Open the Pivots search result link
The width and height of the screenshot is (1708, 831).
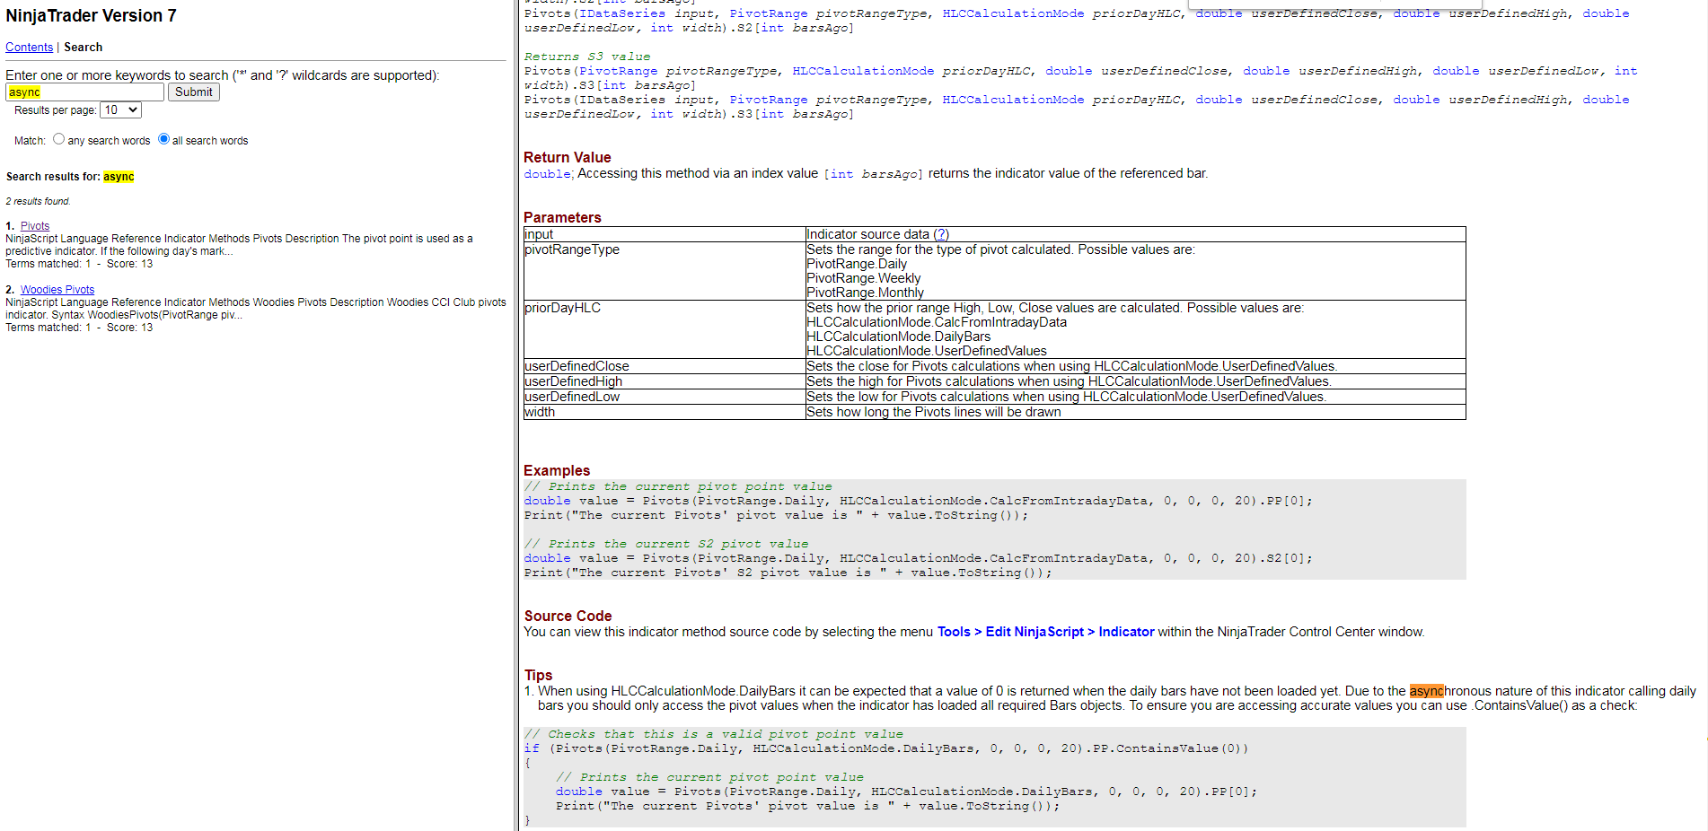(35, 226)
